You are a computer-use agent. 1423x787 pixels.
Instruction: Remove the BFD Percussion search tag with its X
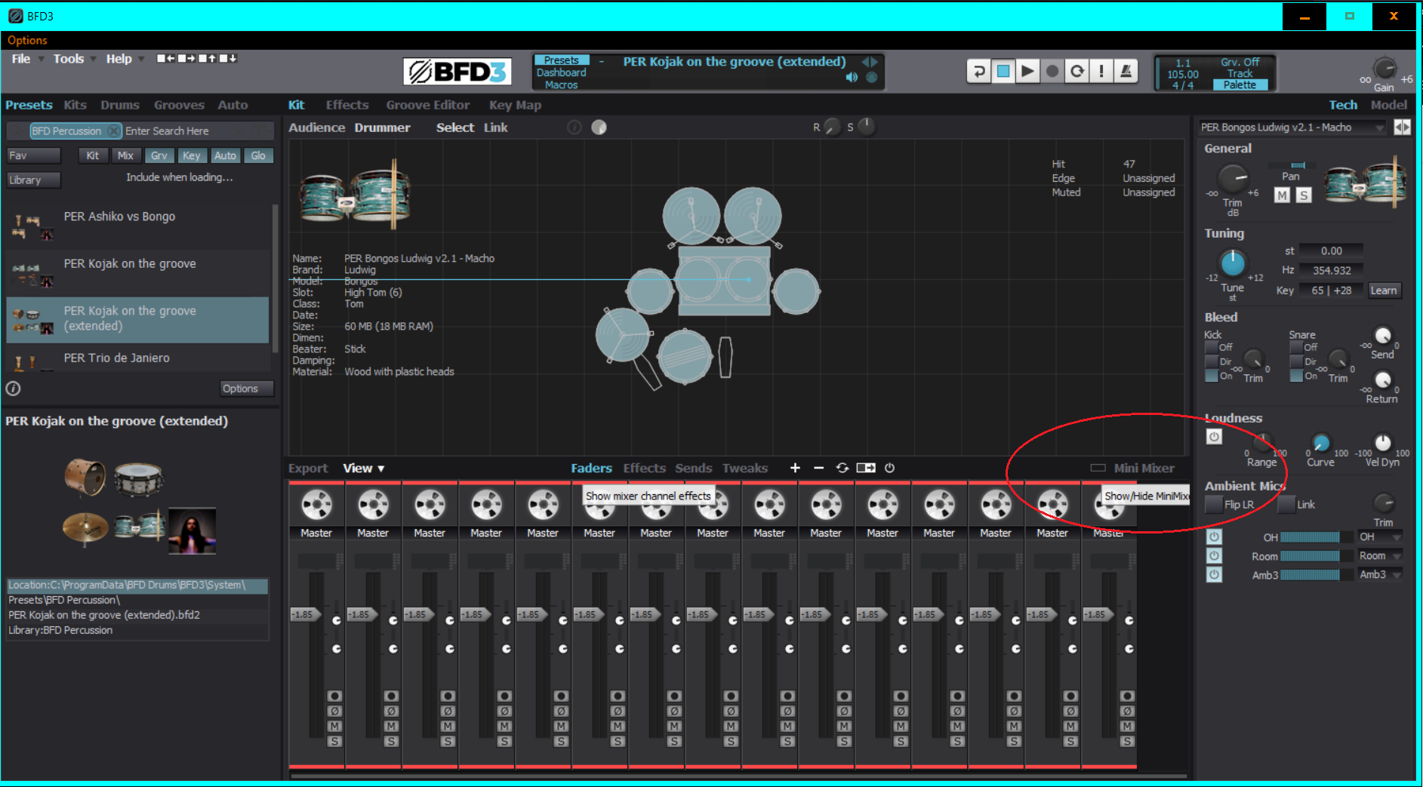pyautogui.click(x=114, y=131)
